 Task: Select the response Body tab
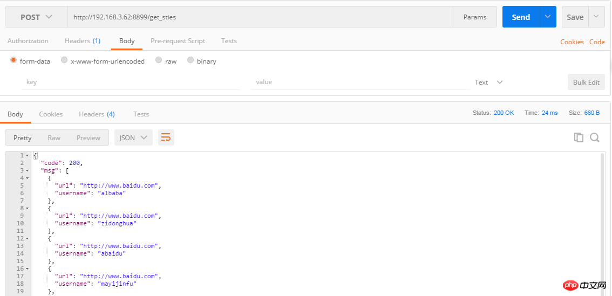click(15, 114)
